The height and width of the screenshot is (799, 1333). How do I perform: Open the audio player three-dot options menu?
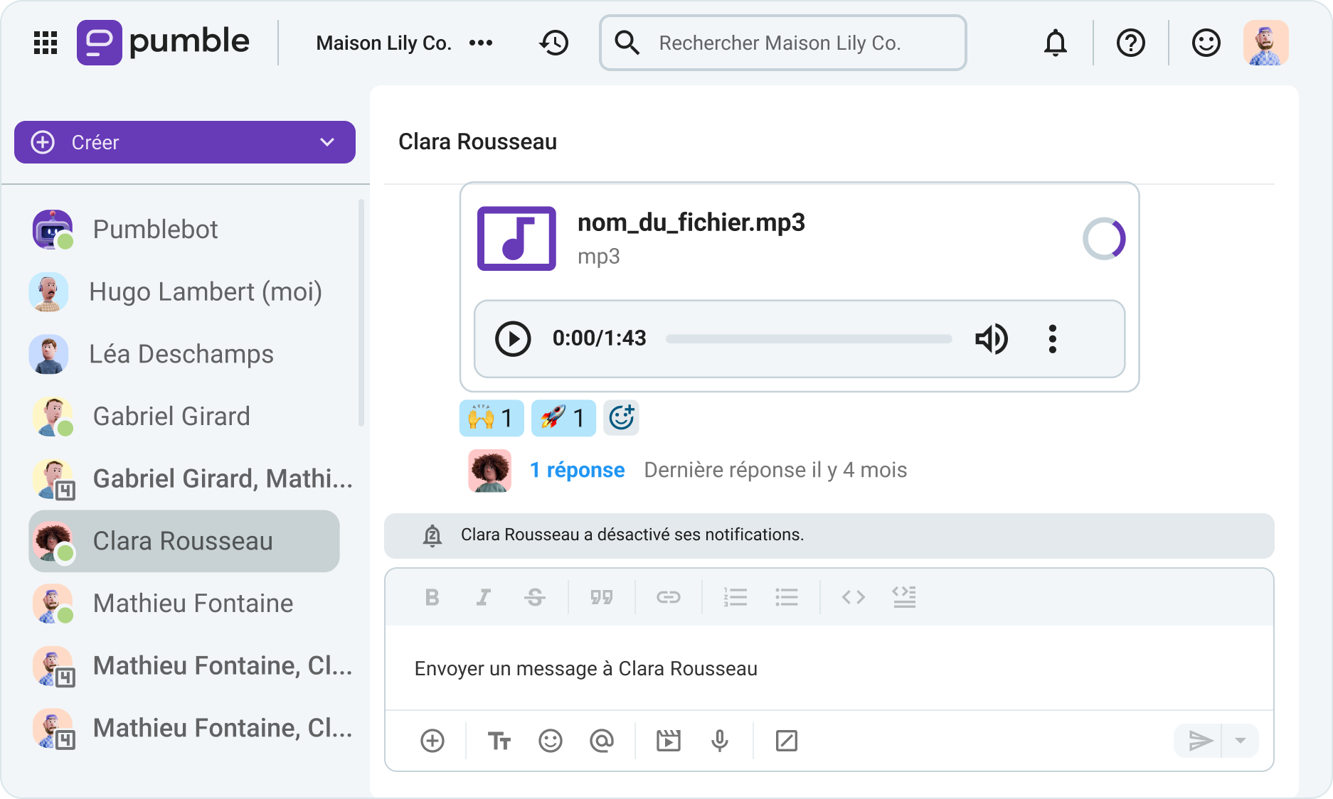pos(1052,339)
